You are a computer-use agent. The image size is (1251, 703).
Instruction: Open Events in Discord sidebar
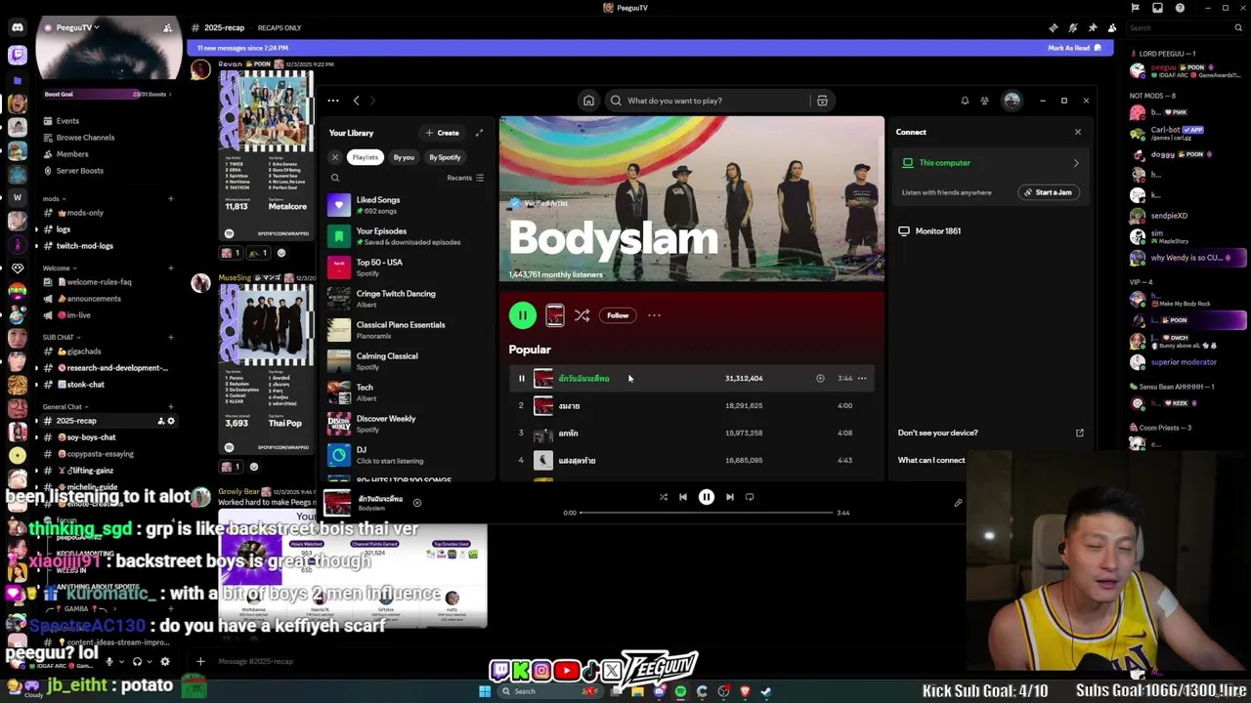(108, 121)
